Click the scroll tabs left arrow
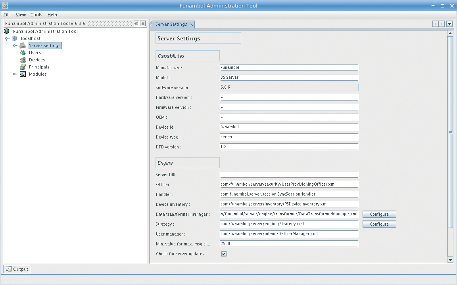Image resolution: width=457 pixels, height=285 pixels. (436, 24)
